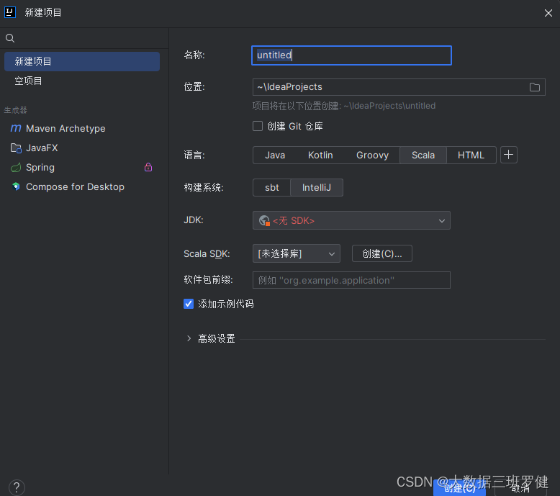Click the 取消 cancel button
The height and width of the screenshot is (496, 560).
click(x=520, y=488)
